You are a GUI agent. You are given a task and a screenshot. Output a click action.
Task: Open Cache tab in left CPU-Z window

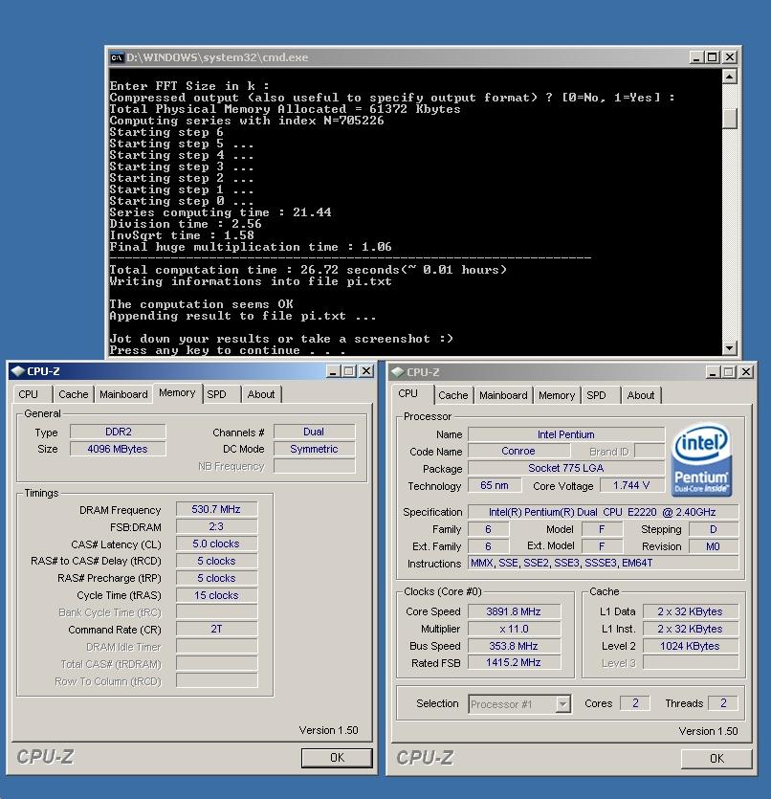coord(74,394)
